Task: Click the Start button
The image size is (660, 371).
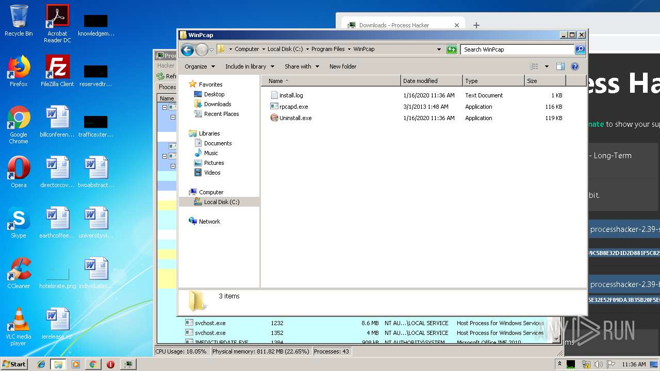Action: coord(14,364)
